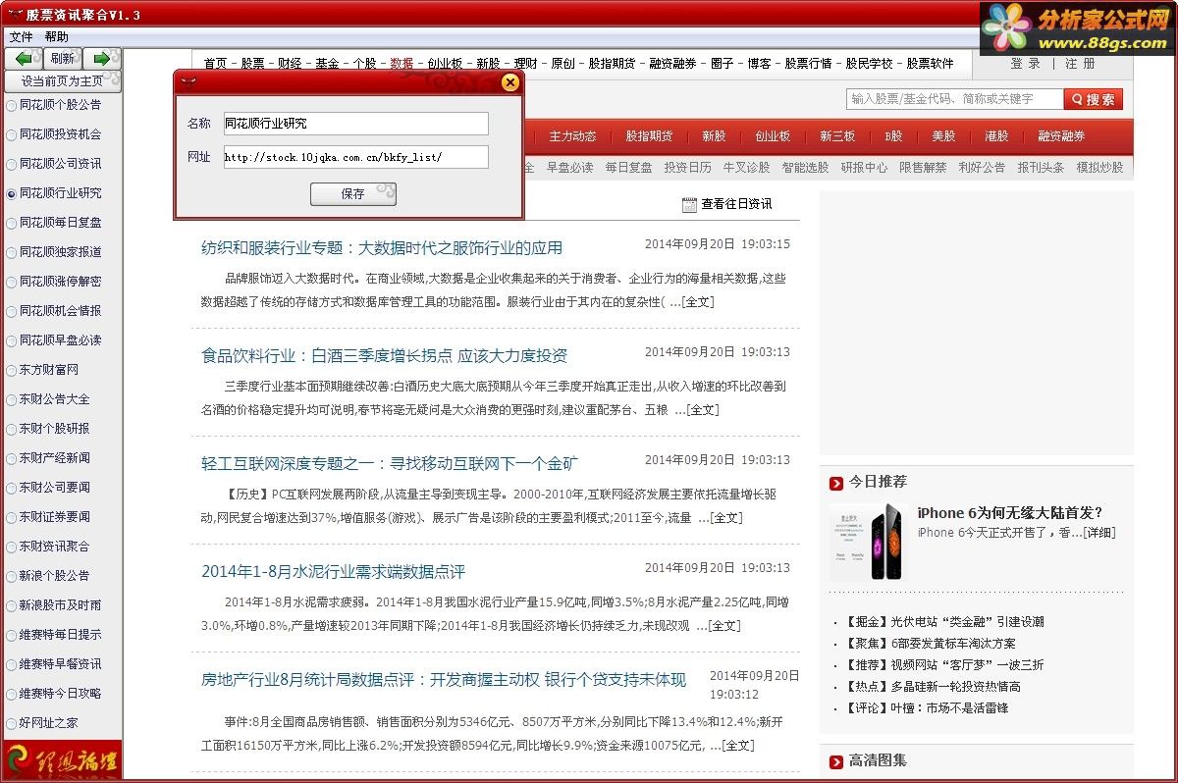This screenshot has height=783, width=1178.
Task: Switch to the 新三板 tab
Action: 837,136
